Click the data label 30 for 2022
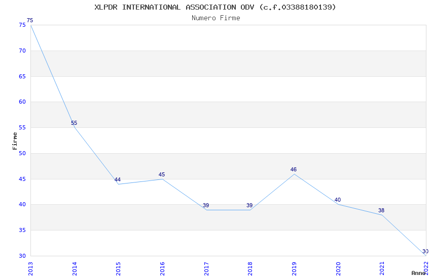 click(425, 251)
